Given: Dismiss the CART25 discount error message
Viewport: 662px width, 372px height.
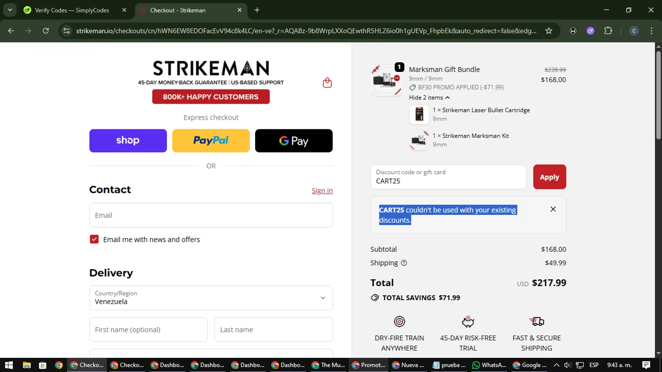Looking at the screenshot, I should (553, 209).
